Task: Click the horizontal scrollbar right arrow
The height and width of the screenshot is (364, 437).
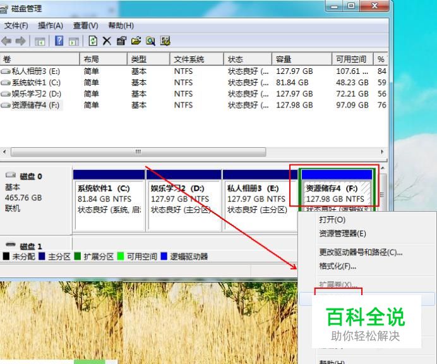Action: [x=382, y=152]
